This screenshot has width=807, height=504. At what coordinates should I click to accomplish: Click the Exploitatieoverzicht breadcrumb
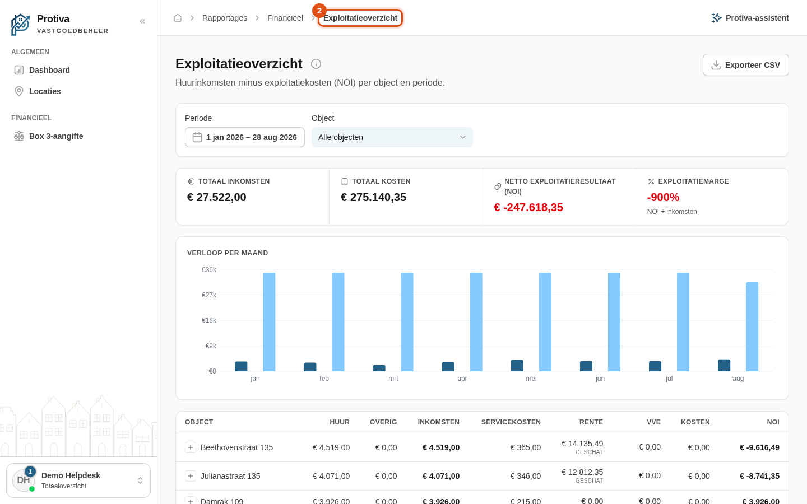click(x=360, y=18)
